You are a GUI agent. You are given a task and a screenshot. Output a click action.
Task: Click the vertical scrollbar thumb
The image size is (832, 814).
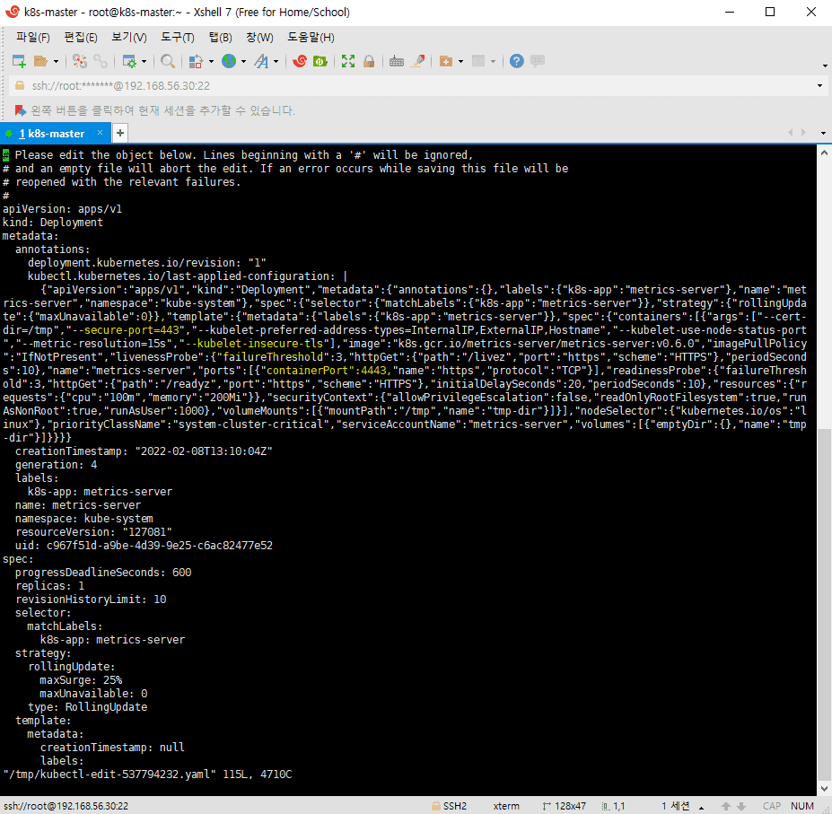tap(824, 605)
